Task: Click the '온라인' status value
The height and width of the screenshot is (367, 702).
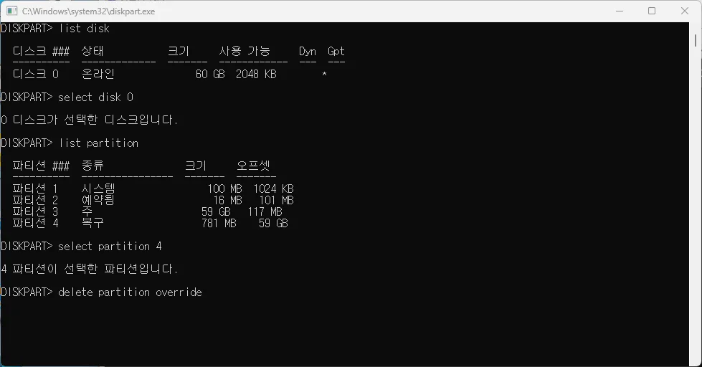Action: 98,75
